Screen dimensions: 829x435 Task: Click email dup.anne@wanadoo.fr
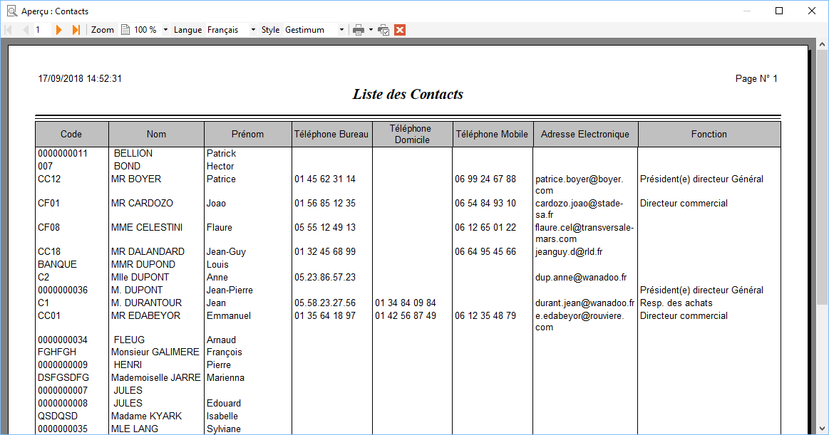580,277
